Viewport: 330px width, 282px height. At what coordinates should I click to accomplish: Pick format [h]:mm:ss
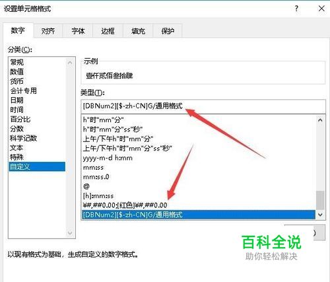pyautogui.click(x=198, y=195)
